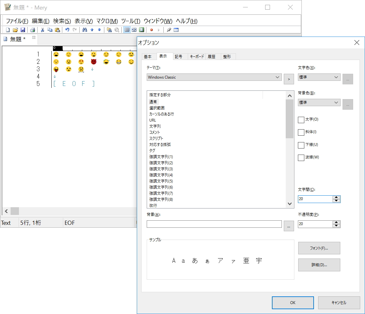Viewport: 365px width, 314px height.
Task: Click the list scrollbar down arrow
Action: 290,204
